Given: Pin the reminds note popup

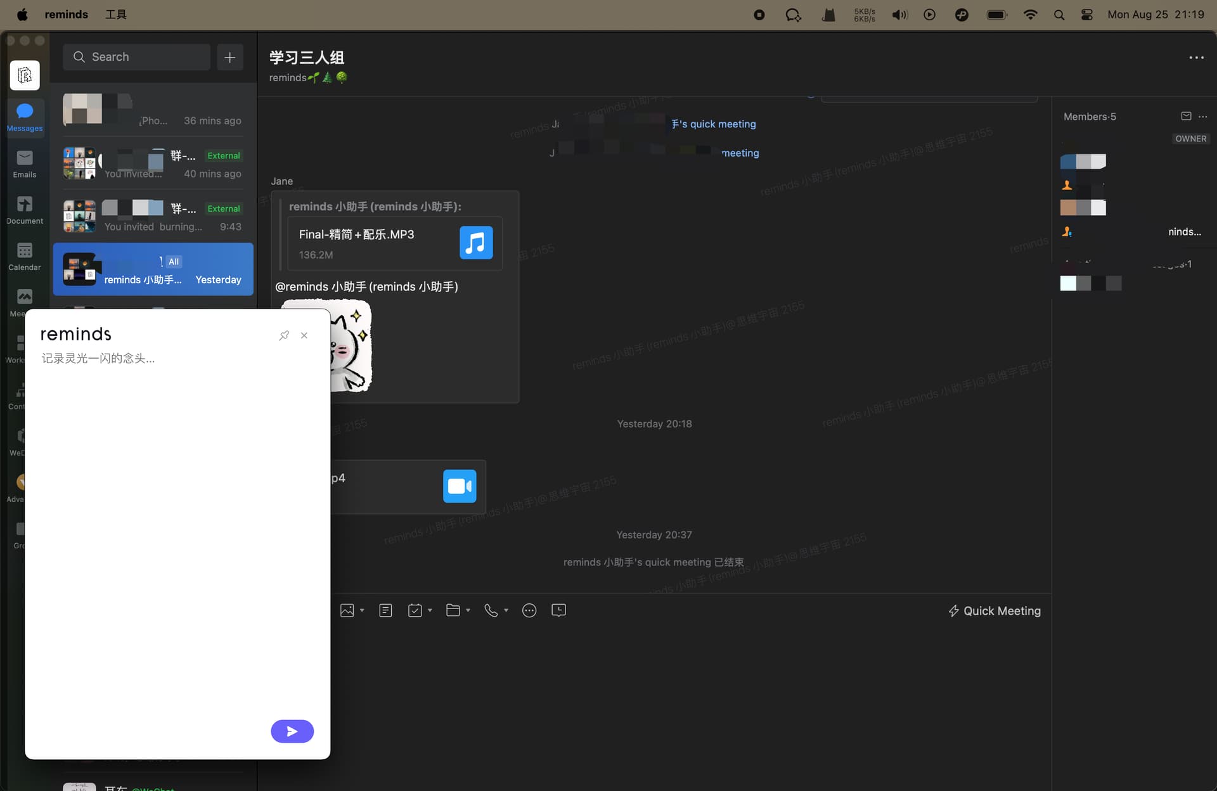Looking at the screenshot, I should [284, 335].
